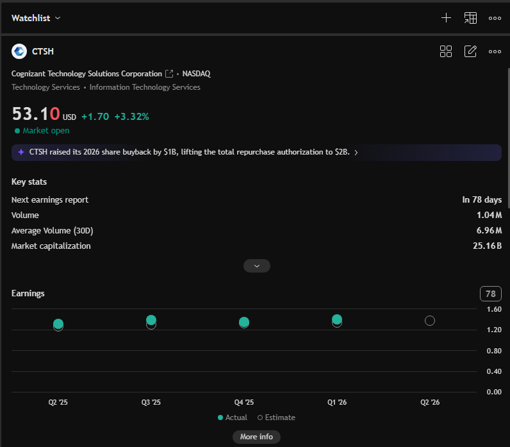The width and height of the screenshot is (510, 447).
Task: Expand key stats with the chevron button
Action: [257, 266]
